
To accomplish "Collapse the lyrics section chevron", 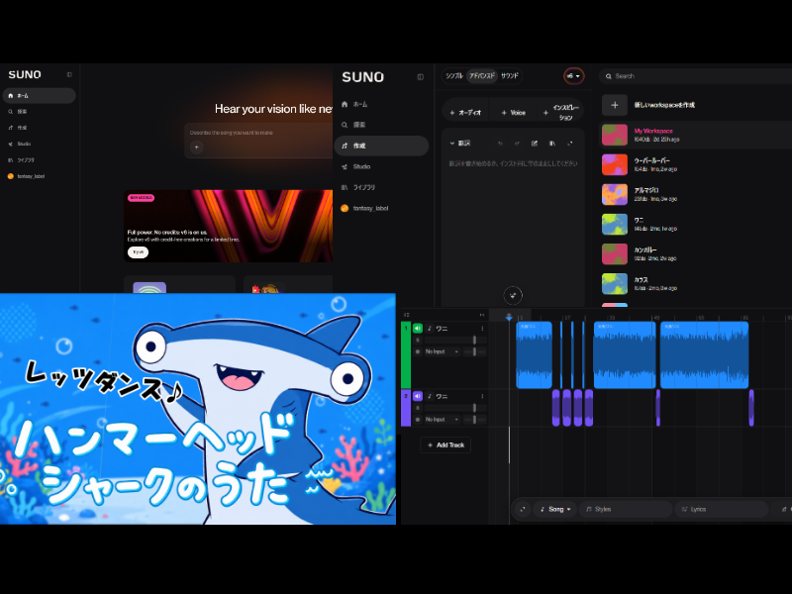I will point(452,144).
